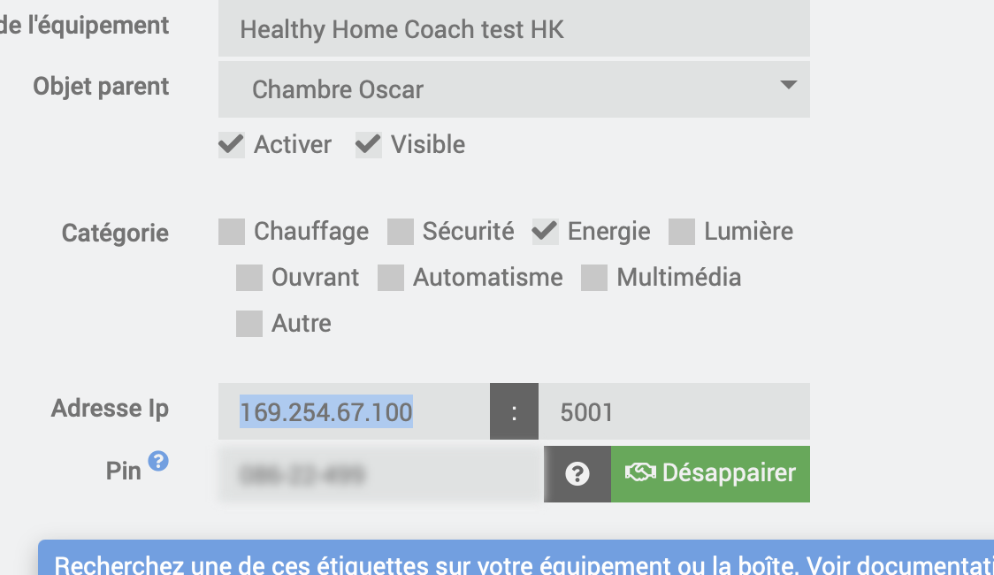Toggle the Activer checkbox
994x575 pixels.
coord(232,145)
